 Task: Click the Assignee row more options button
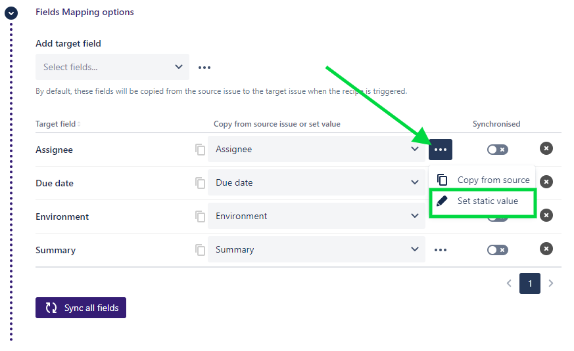pos(441,150)
